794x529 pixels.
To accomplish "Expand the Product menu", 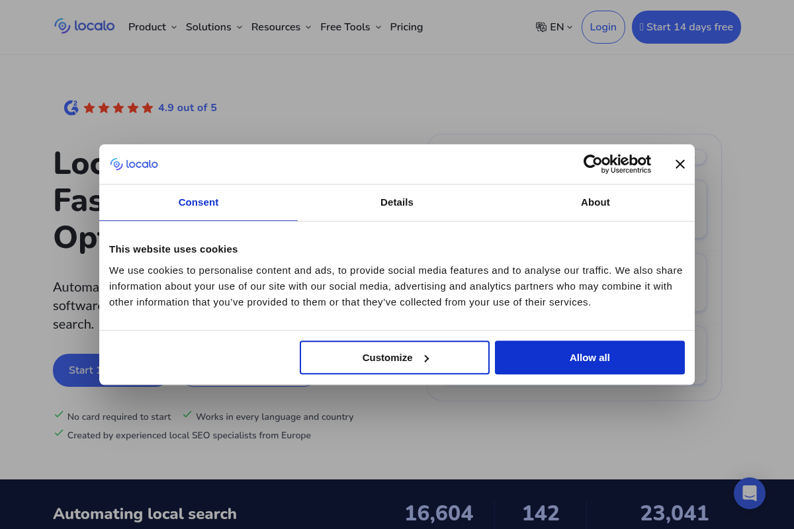I will tap(152, 27).
